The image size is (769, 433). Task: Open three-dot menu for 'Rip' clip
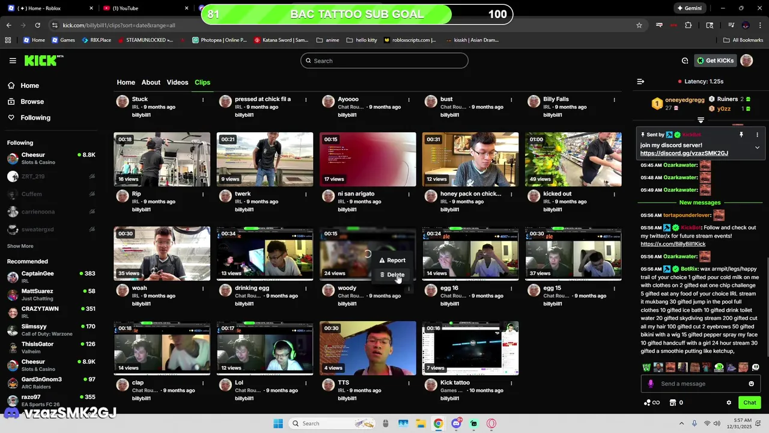click(x=203, y=194)
